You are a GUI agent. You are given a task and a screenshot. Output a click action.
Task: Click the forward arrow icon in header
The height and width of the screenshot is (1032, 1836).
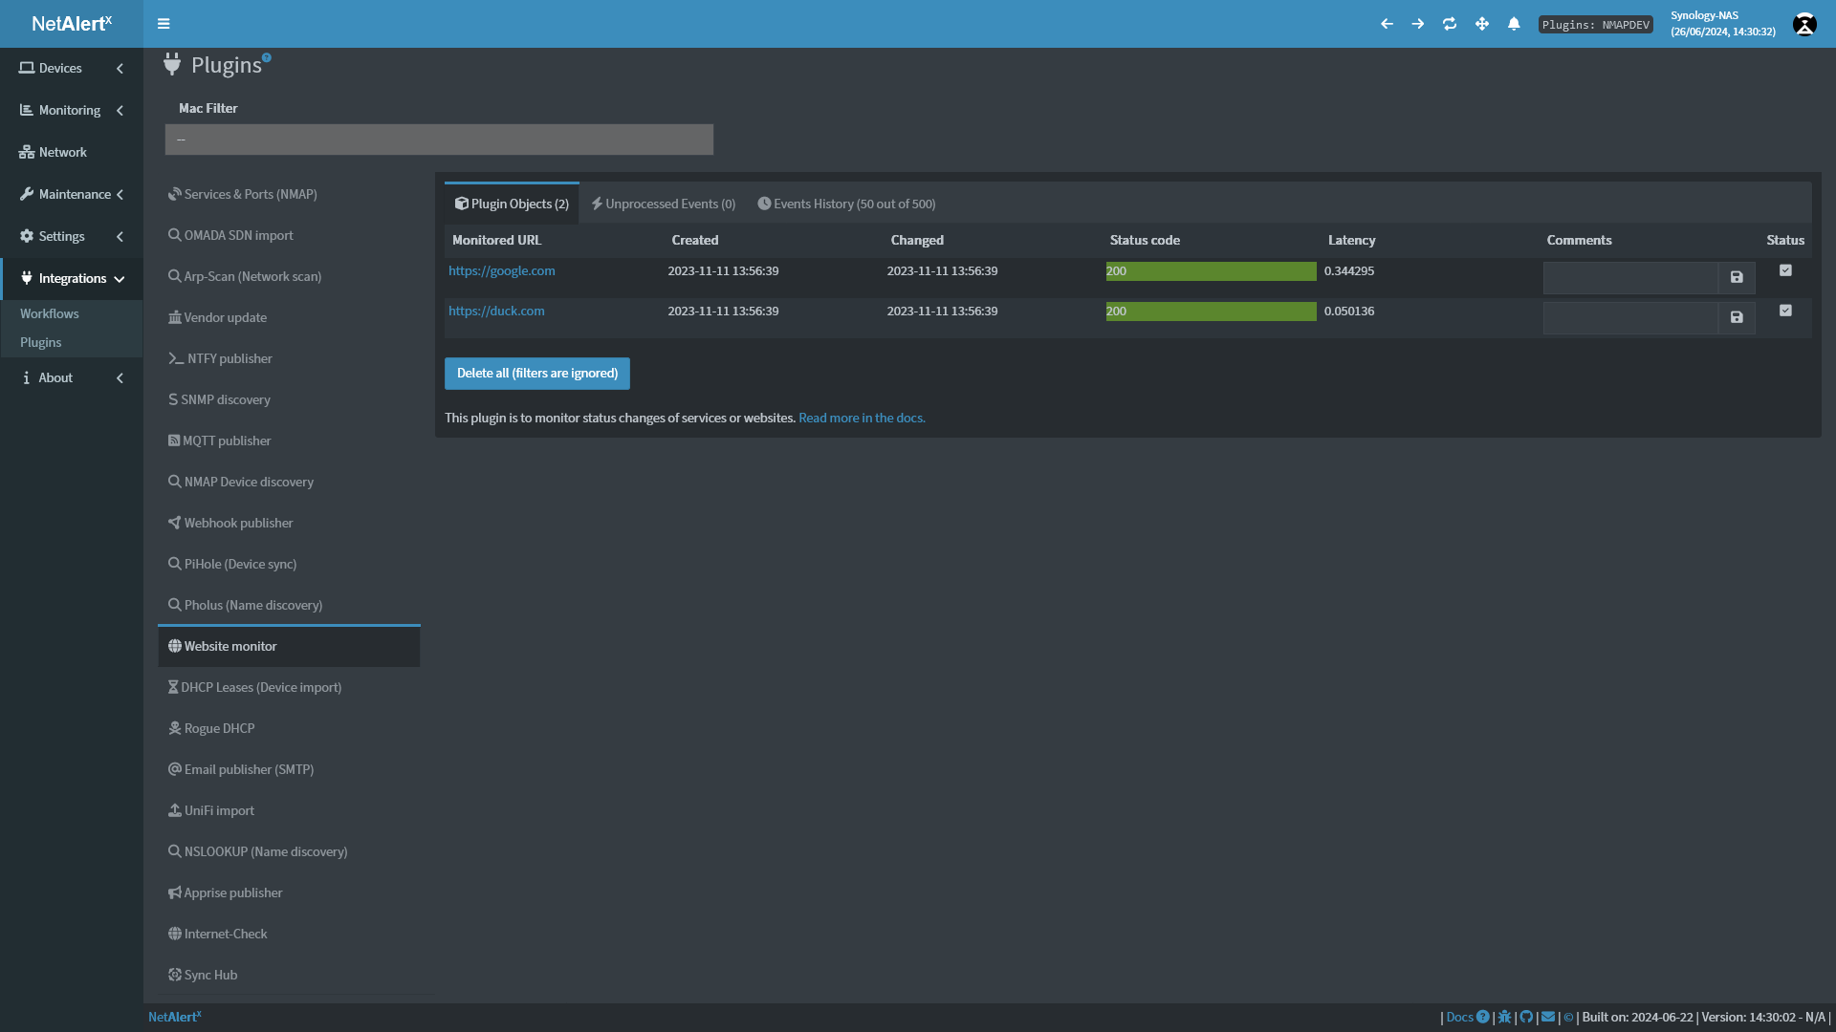[x=1418, y=24]
